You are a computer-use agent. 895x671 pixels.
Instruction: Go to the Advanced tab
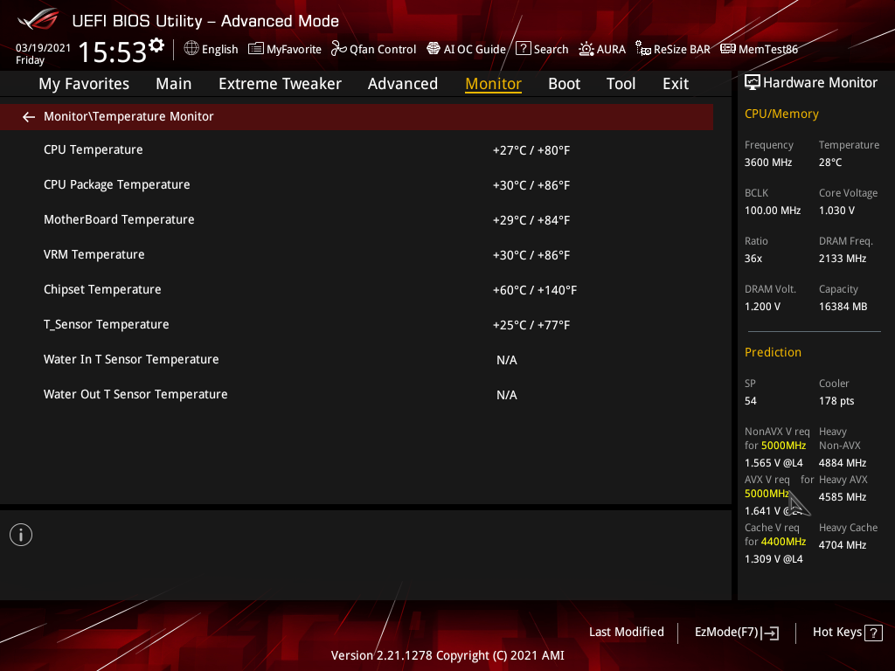403,84
